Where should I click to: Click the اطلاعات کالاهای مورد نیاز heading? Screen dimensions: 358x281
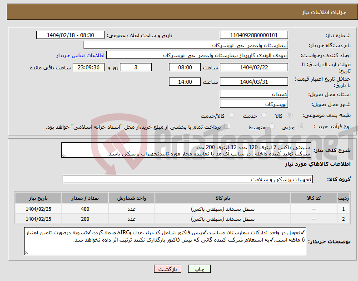(x=318, y=164)
